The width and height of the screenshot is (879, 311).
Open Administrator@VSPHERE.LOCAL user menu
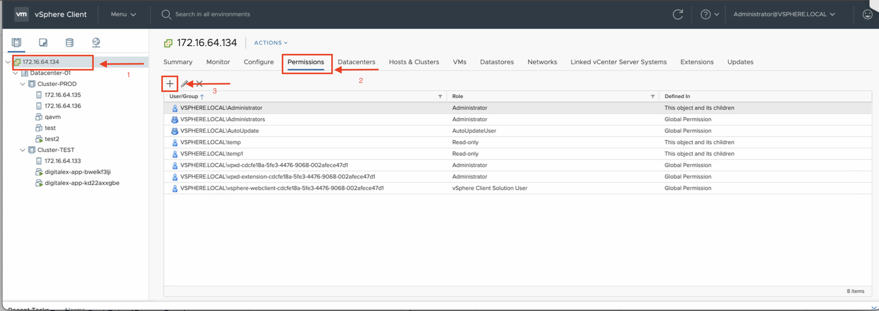tap(784, 14)
